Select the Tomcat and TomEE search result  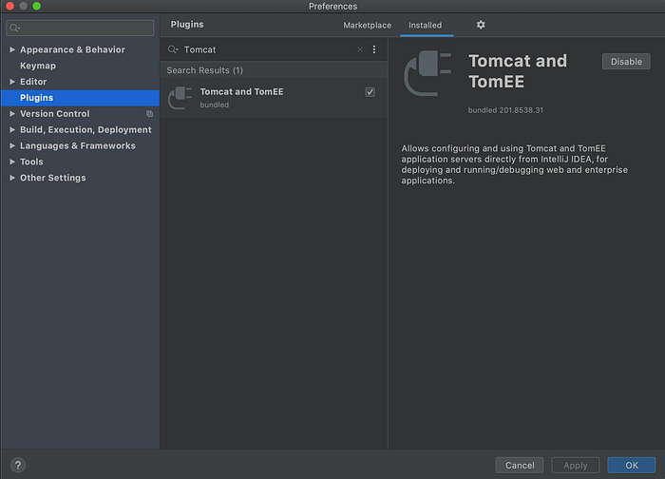(274, 98)
